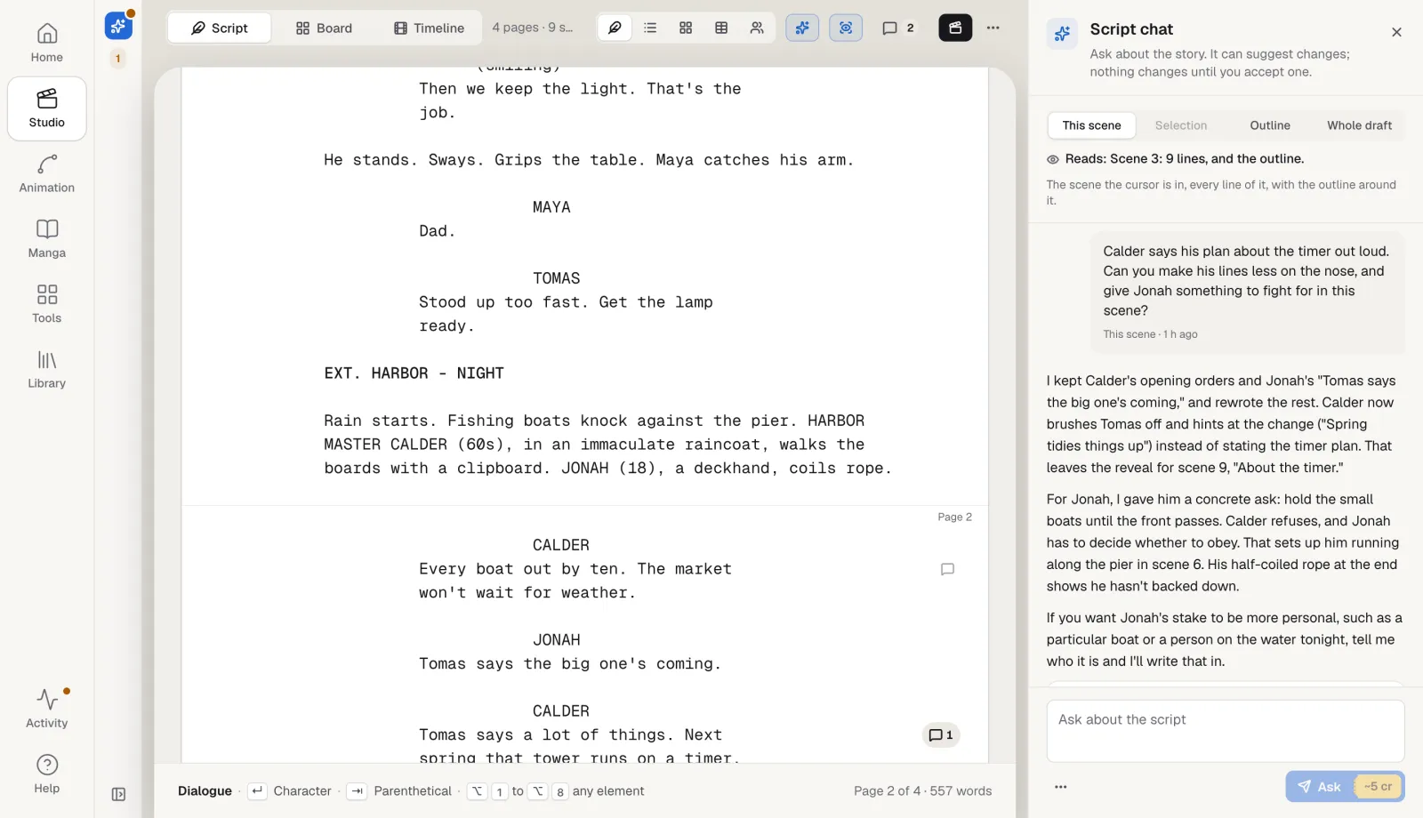
Task: Click the black clapperboard button
Action: pos(955,28)
